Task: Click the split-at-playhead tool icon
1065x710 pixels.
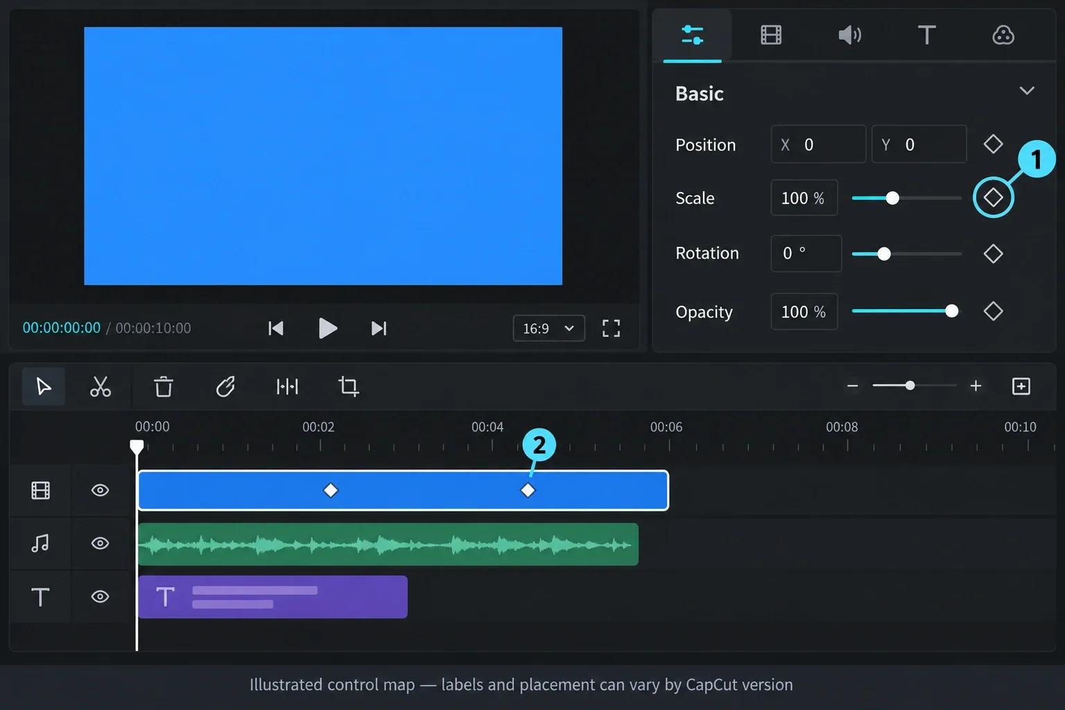Action: coord(287,386)
